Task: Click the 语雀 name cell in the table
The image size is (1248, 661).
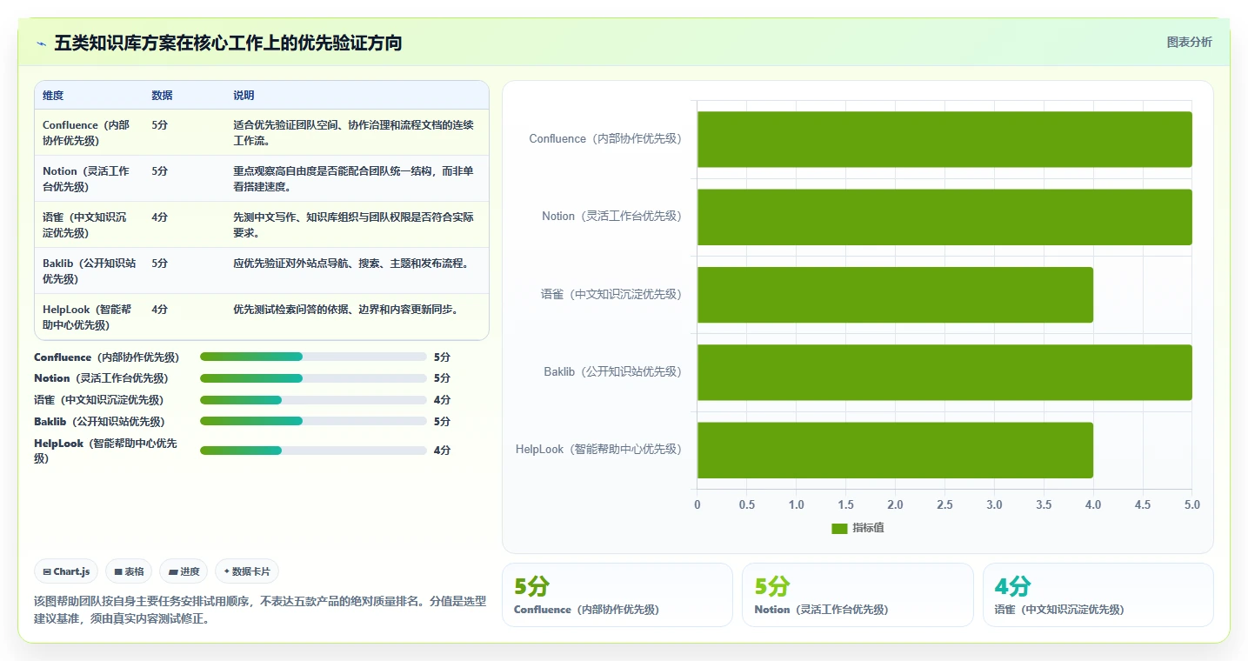Action: point(87,224)
